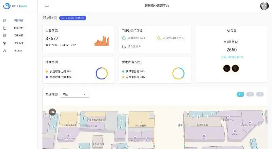Open the C区 data map dropdown

74,94
